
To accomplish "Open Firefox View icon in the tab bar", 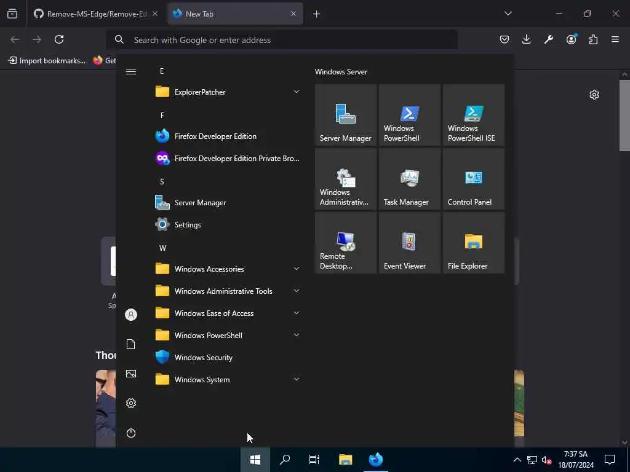I will [12, 14].
